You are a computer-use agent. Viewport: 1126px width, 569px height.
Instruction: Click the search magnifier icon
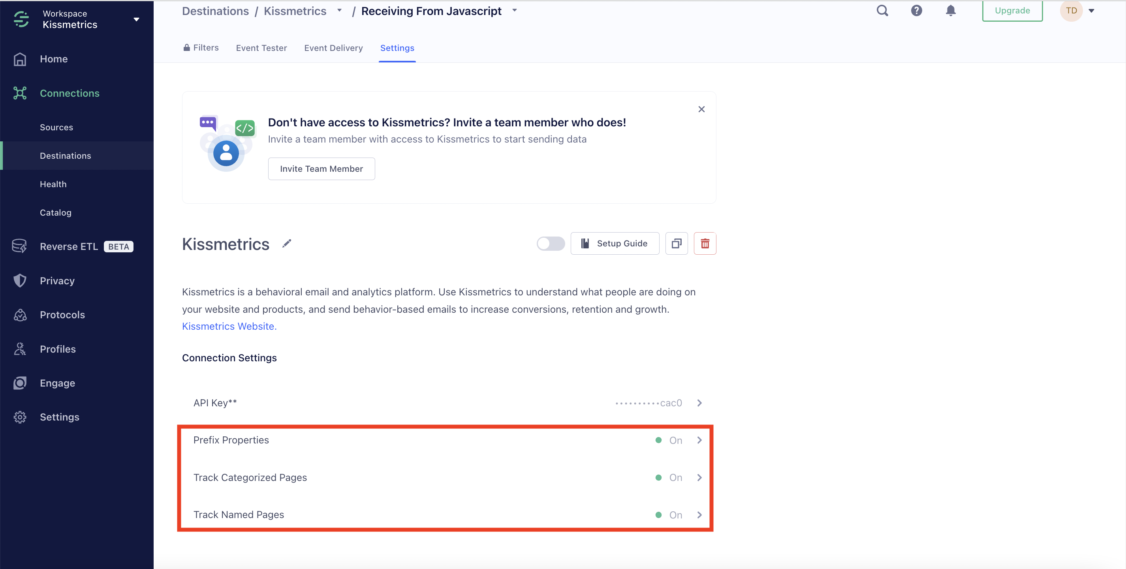coord(882,11)
